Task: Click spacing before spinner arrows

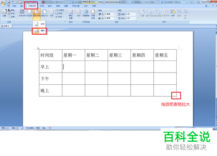Action: [136, 14]
